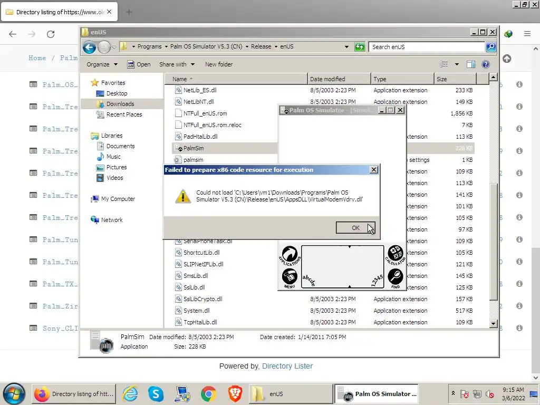Tap the Palm Applications silkscreen icon
The image size is (540, 405).
click(290, 255)
